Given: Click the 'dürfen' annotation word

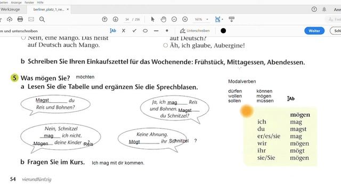Looking at the screenshot, I should click(x=235, y=91).
